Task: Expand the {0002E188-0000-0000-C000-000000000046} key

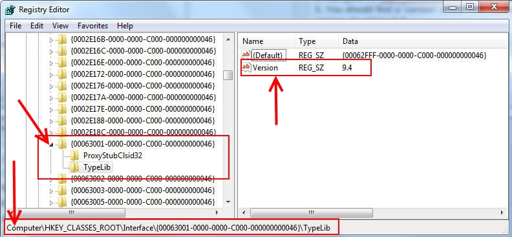Action: point(51,121)
